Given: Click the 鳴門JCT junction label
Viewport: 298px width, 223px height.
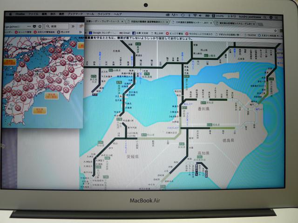Looking at the screenshot, I should pyautogui.click(x=260, y=110).
